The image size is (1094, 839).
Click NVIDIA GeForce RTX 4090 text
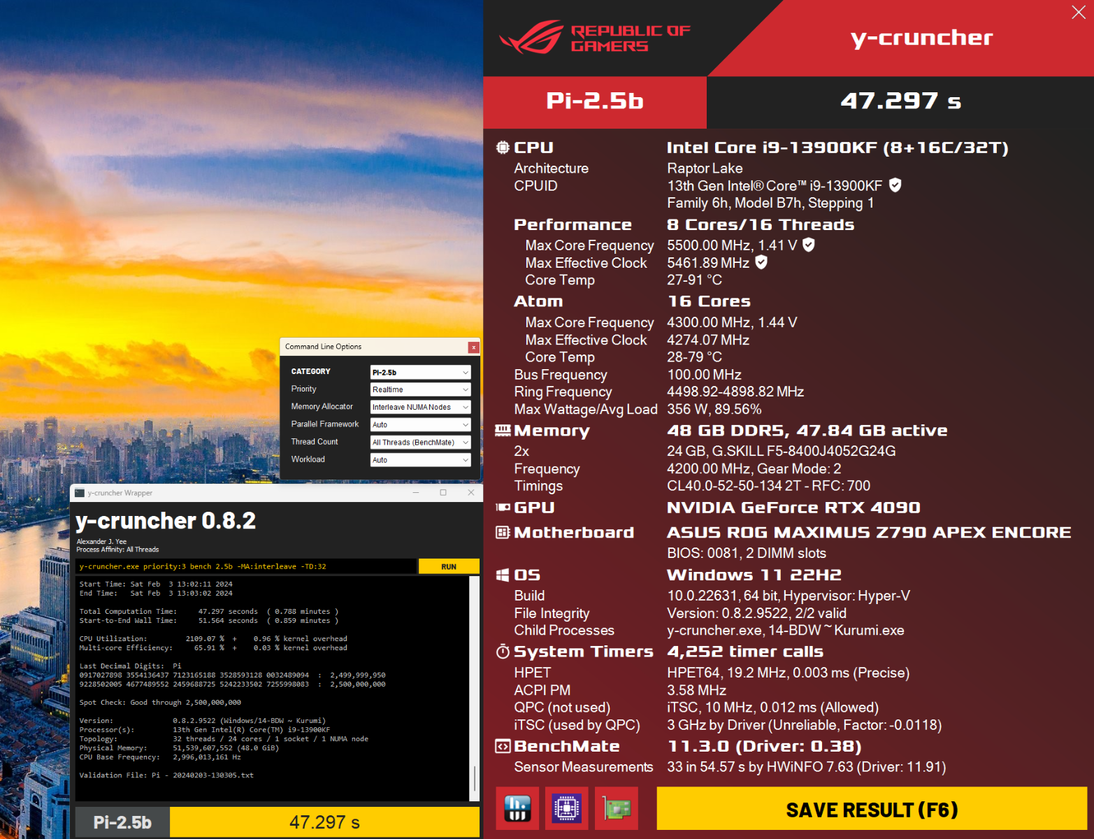793,508
